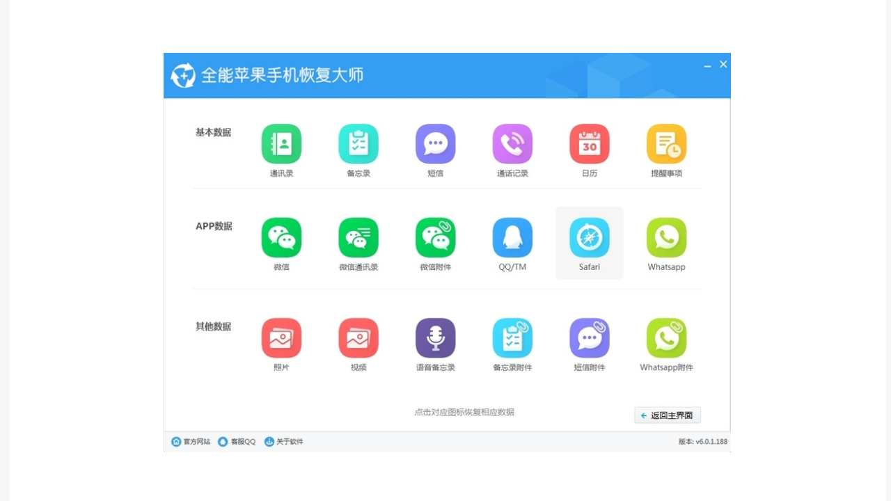This screenshot has width=891, height=501.
Task: Open the 官方网站 official website link
Action: 191,442
